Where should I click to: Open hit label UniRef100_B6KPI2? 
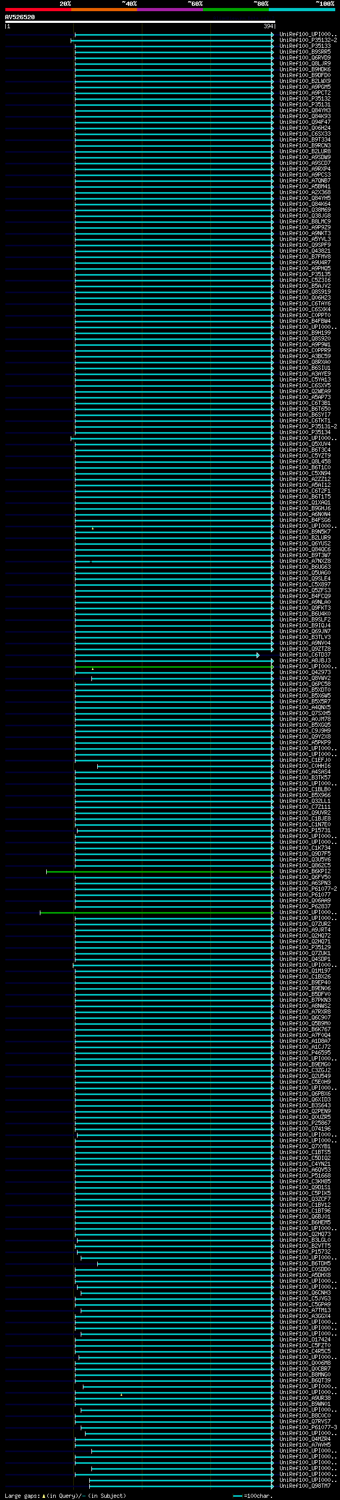(x=305, y=872)
